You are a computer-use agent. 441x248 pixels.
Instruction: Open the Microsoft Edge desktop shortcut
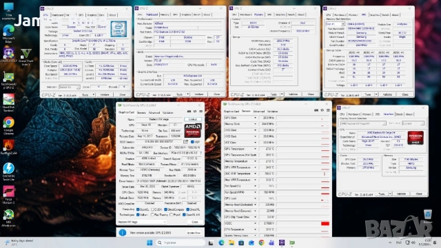[x=8, y=34]
